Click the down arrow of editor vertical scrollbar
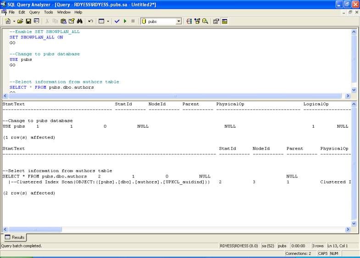360x258 pixels. (354, 90)
